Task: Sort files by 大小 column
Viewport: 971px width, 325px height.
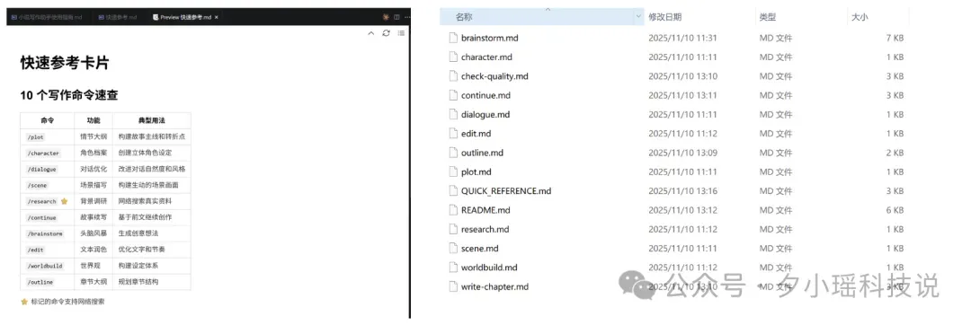Action: tap(860, 17)
